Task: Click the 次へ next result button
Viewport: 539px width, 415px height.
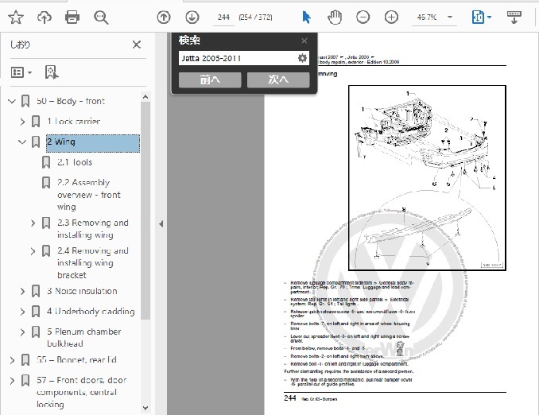Action: [278, 80]
